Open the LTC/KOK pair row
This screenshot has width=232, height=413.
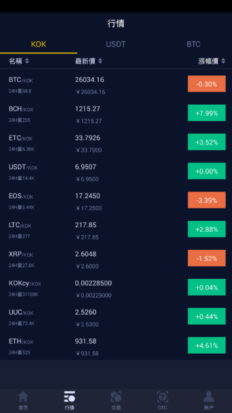[x=116, y=229]
